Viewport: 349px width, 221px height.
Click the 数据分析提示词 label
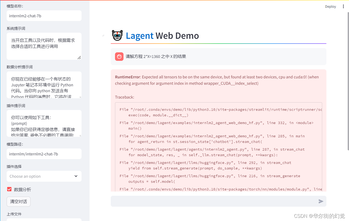pyautogui.click(x=20, y=67)
